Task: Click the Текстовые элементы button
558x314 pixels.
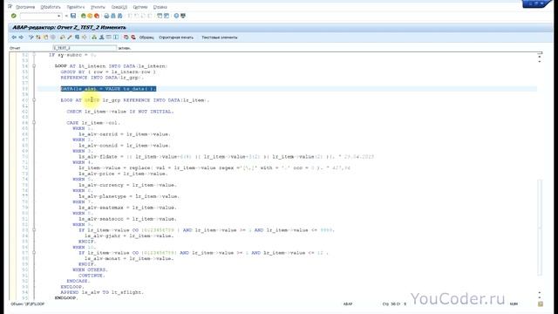Action: (x=219, y=38)
